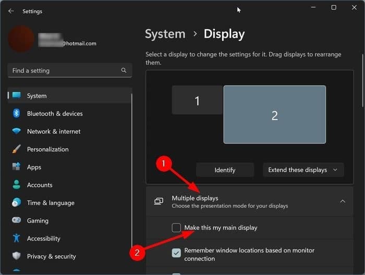Open Network & internet settings
This screenshot has height=275, width=365.
click(70, 131)
